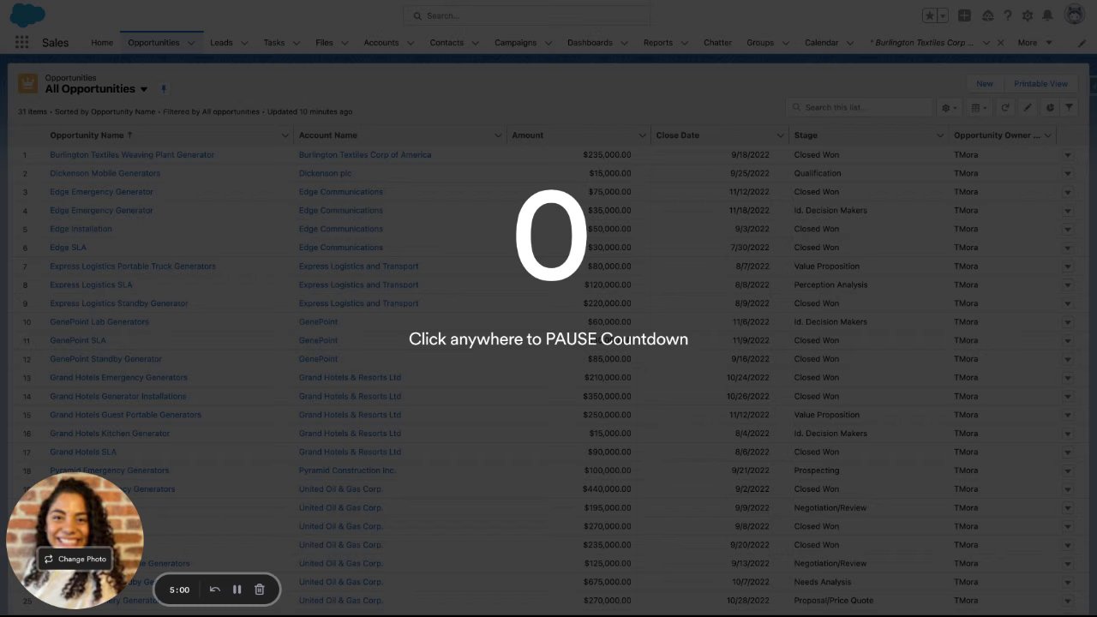Image resolution: width=1097 pixels, height=617 pixels.
Task: Open the user profile avatar
Action: pyautogui.click(x=1074, y=15)
